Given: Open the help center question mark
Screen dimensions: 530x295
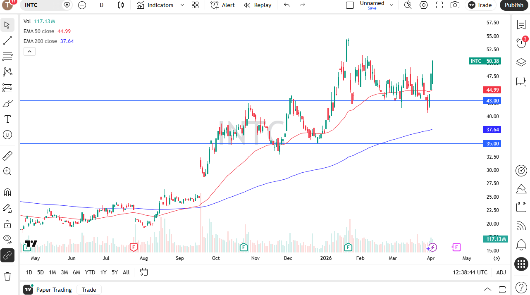Looking at the screenshot, I should pyautogui.click(x=521, y=287).
